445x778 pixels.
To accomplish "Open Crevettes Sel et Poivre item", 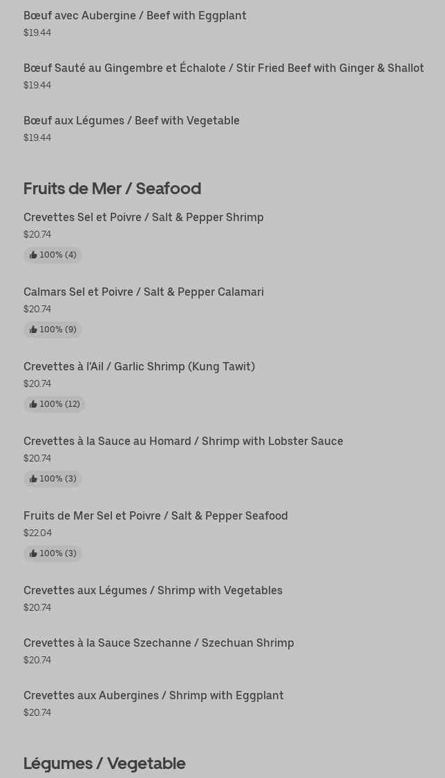I will (143, 217).
